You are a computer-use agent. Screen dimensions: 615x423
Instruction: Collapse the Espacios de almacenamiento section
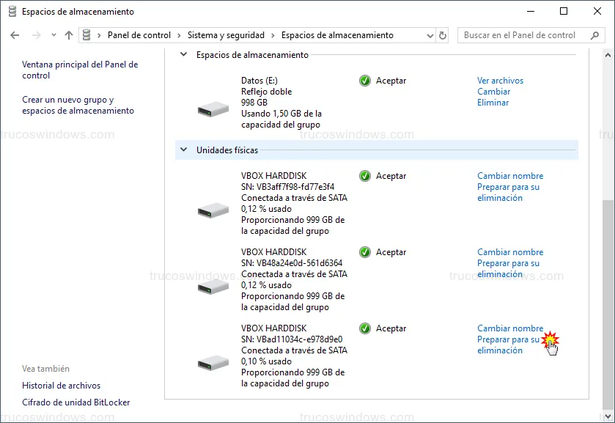183,55
